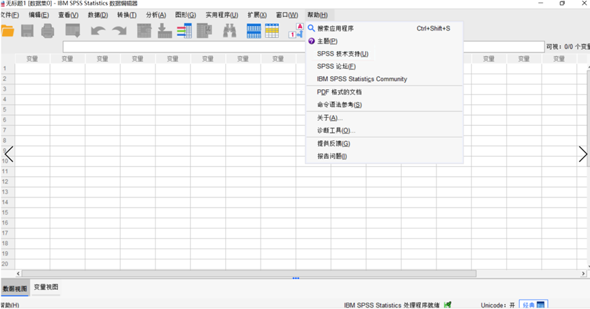590x309 pixels.
Task: Select SPSS 技术支持(U) menu entry
Action: [342, 54]
